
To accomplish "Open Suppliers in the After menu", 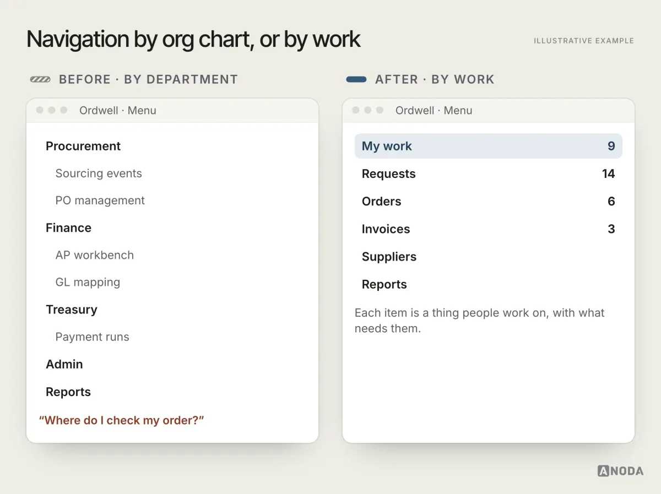I will pyautogui.click(x=489, y=257).
